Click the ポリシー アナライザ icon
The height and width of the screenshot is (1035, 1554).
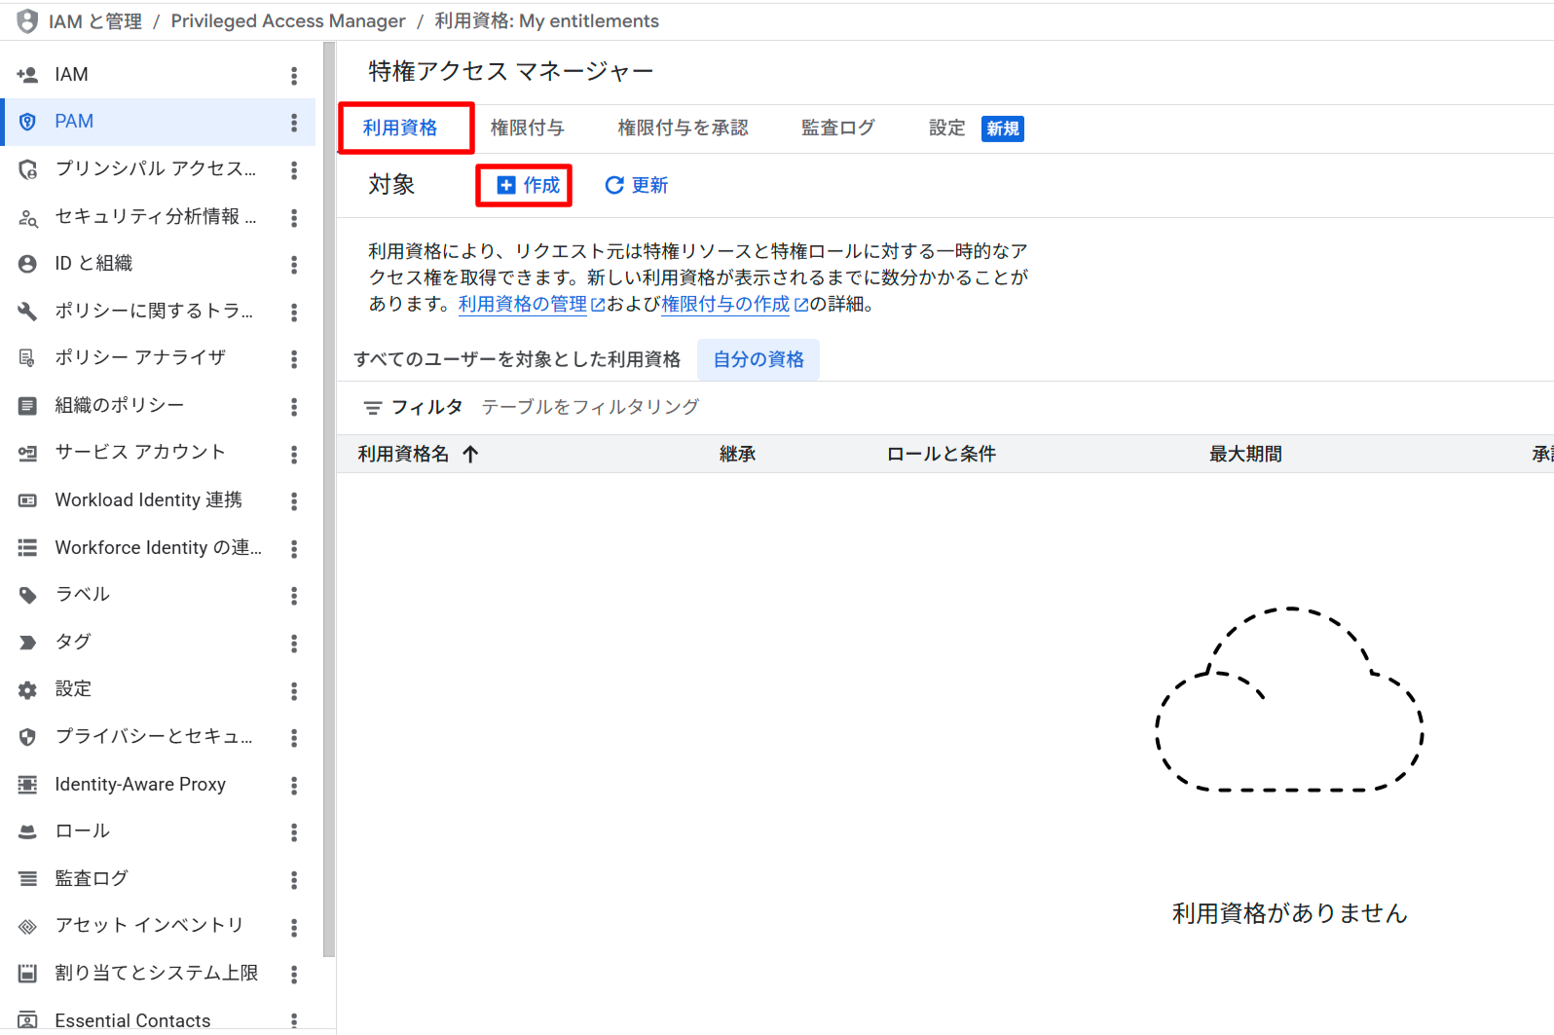27,358
